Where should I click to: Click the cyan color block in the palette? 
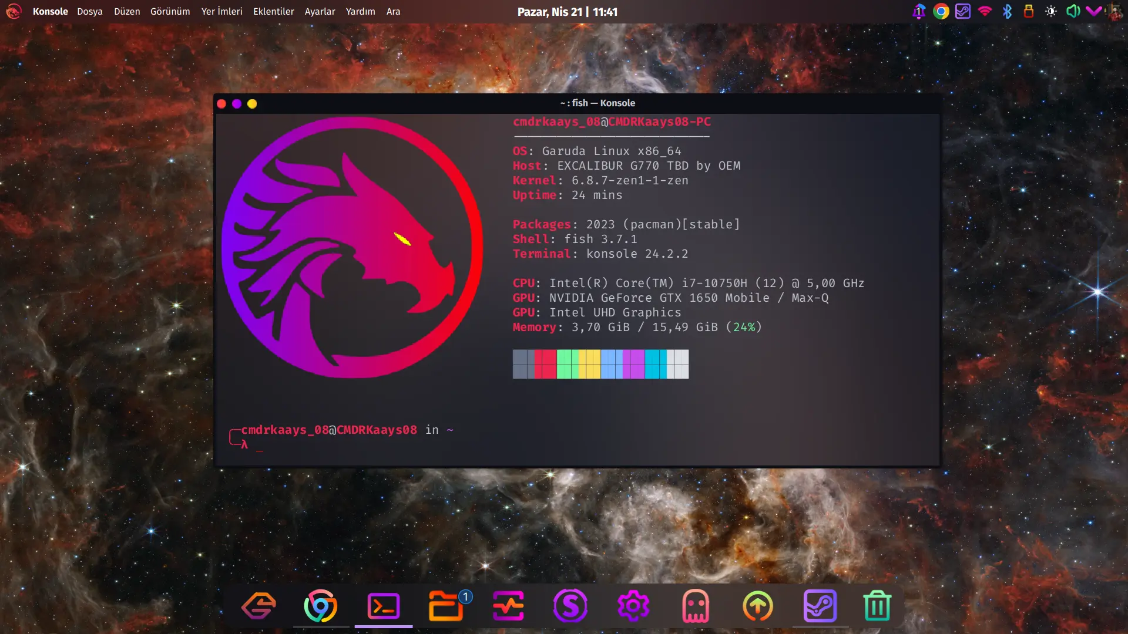coord(656,364)
